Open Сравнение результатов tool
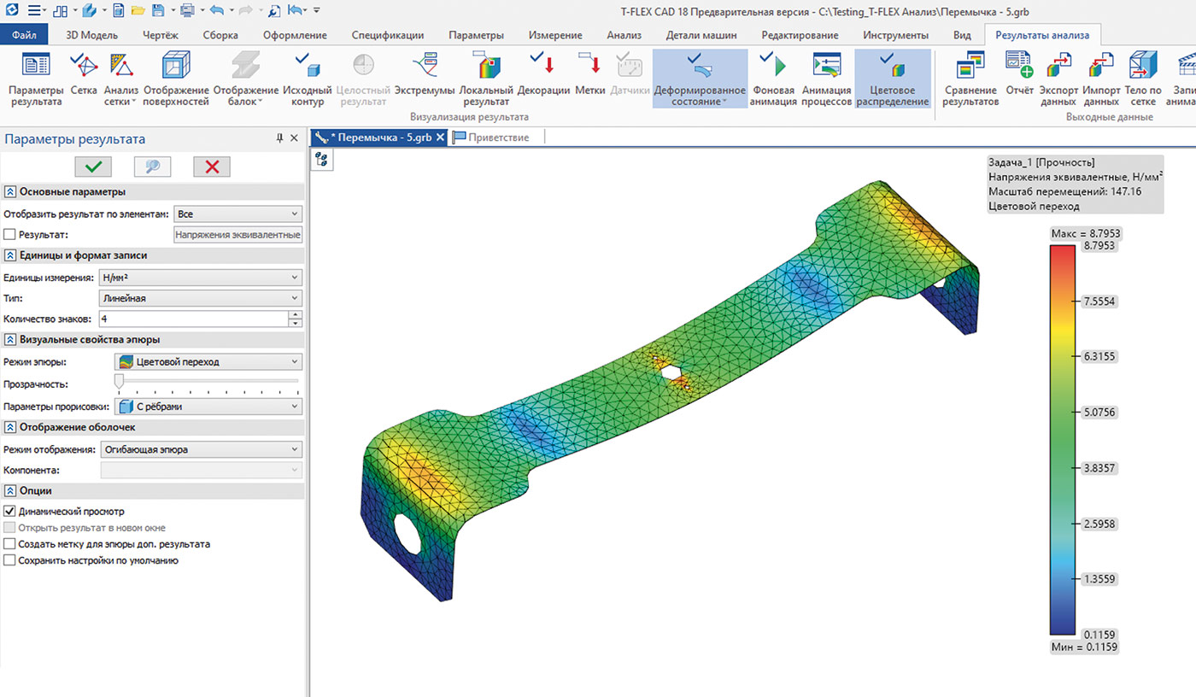Screen dimensions: 1196x697 point(971,79)
